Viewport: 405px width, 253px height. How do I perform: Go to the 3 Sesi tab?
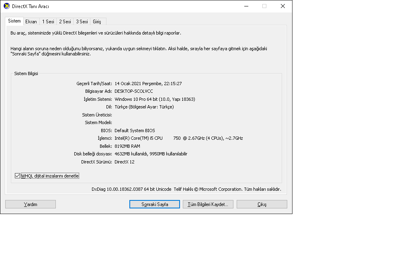pyautogui.click(x=82, y=22)
